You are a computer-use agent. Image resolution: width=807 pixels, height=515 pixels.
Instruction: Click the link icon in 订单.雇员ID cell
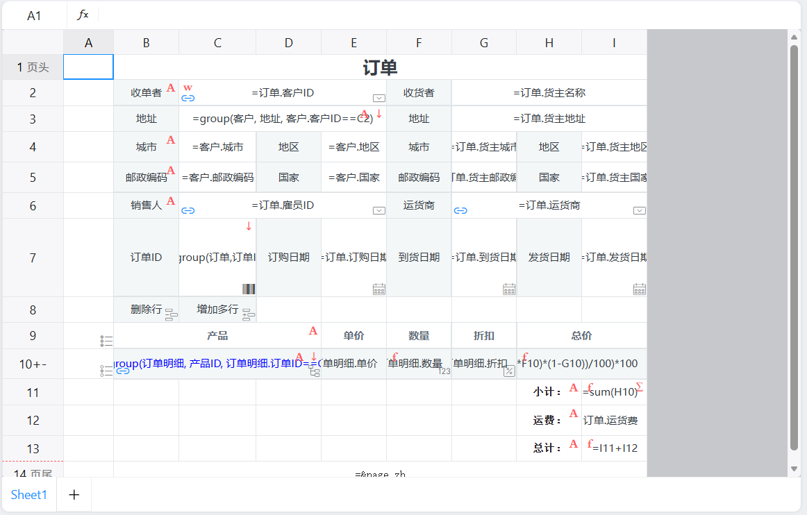click(188, 210)
